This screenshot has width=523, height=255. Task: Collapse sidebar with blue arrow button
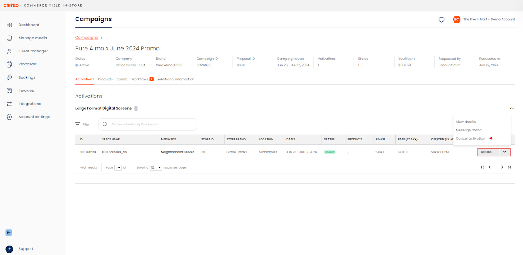(x=9, y=232)
